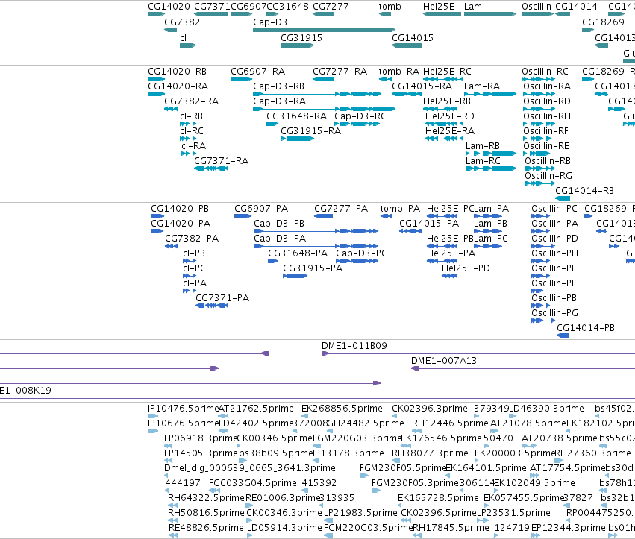Screen dimensions: 635x539
Task: Select the cl gene label
Action: pos(183,37)
